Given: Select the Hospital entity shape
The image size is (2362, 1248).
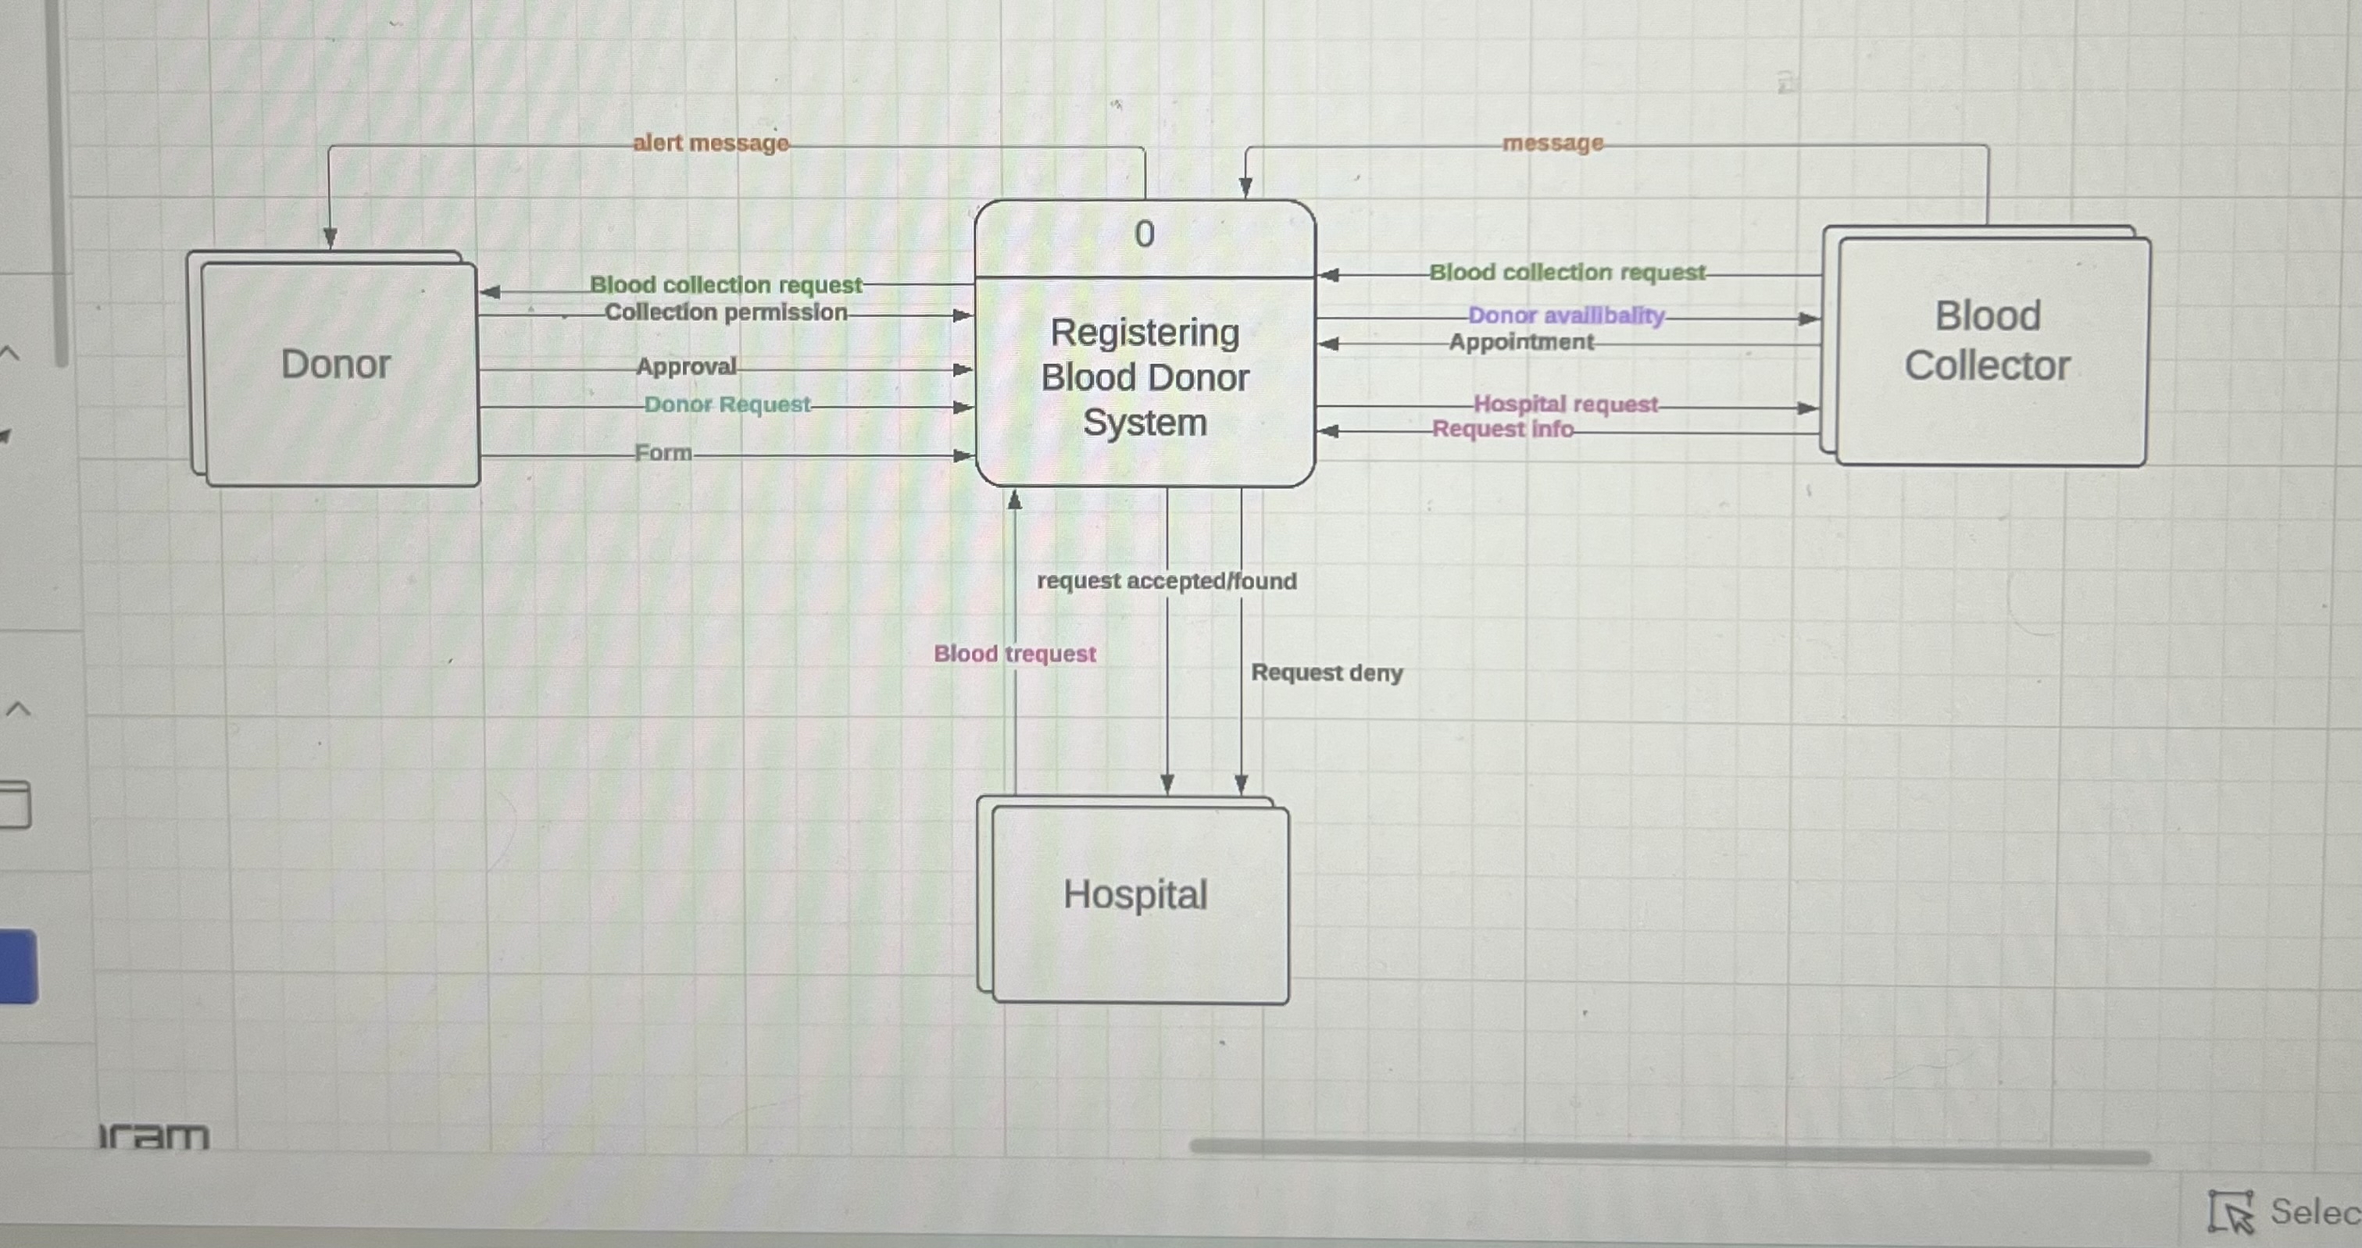Looking at the screenshot, I should coord(1135,895).
